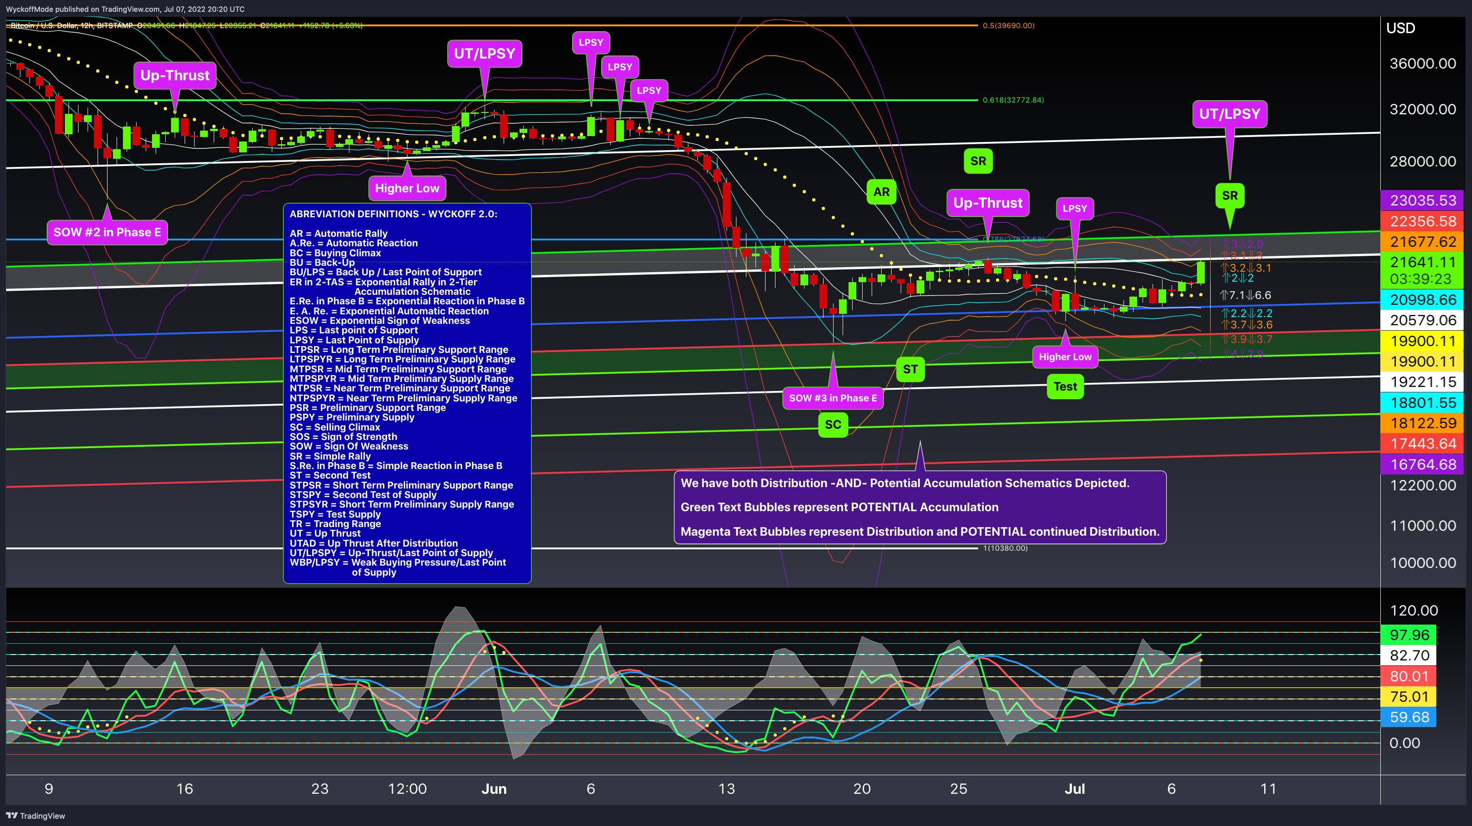Click the TradingView logo at bottom left
The height and width of the screenshot is (826, 1472).
[x=35, y=816]
